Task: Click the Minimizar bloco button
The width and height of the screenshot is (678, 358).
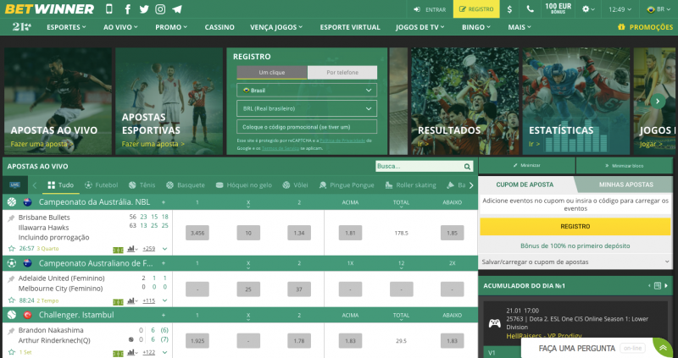Action: [x=624, y=165]
